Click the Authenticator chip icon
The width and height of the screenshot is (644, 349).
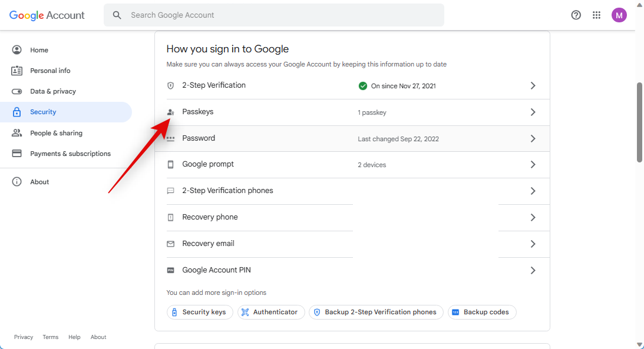coord(245,312)
